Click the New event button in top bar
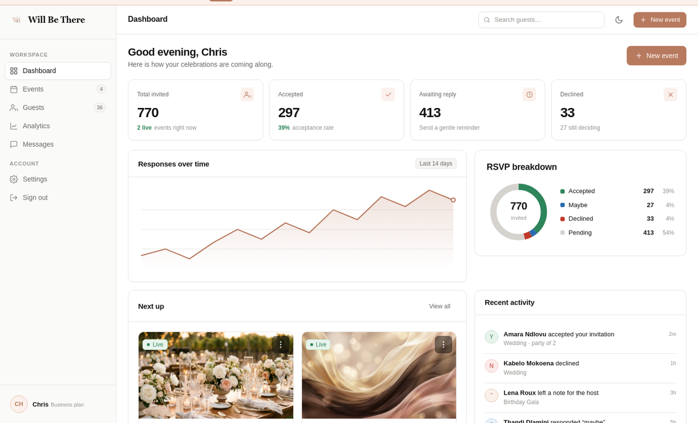The image size is (698, 423). (x=660, y=20)
